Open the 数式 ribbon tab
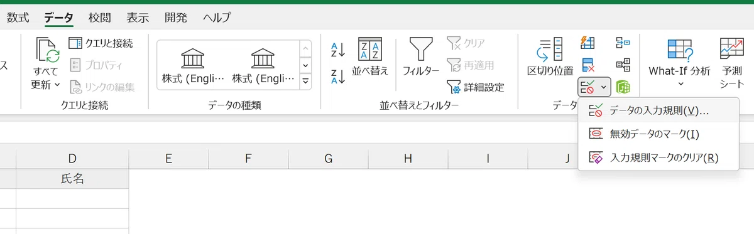Viewport: 754px width, 234px height. click(x=18, y=18)
